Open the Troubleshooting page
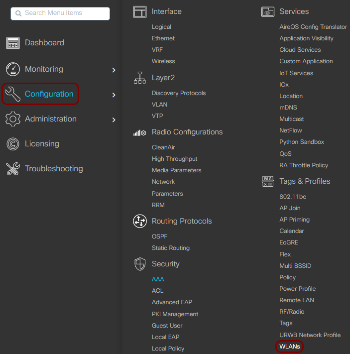Viewport: 350px width, 354px height. coord(54,169)
